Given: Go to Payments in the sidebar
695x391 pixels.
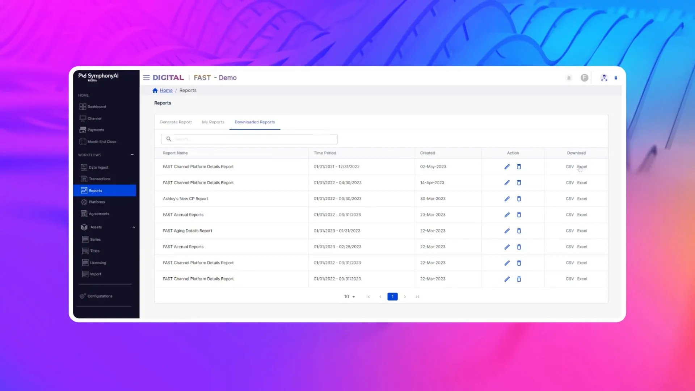Looking at the screenshot, I should (x=92, y=130).
